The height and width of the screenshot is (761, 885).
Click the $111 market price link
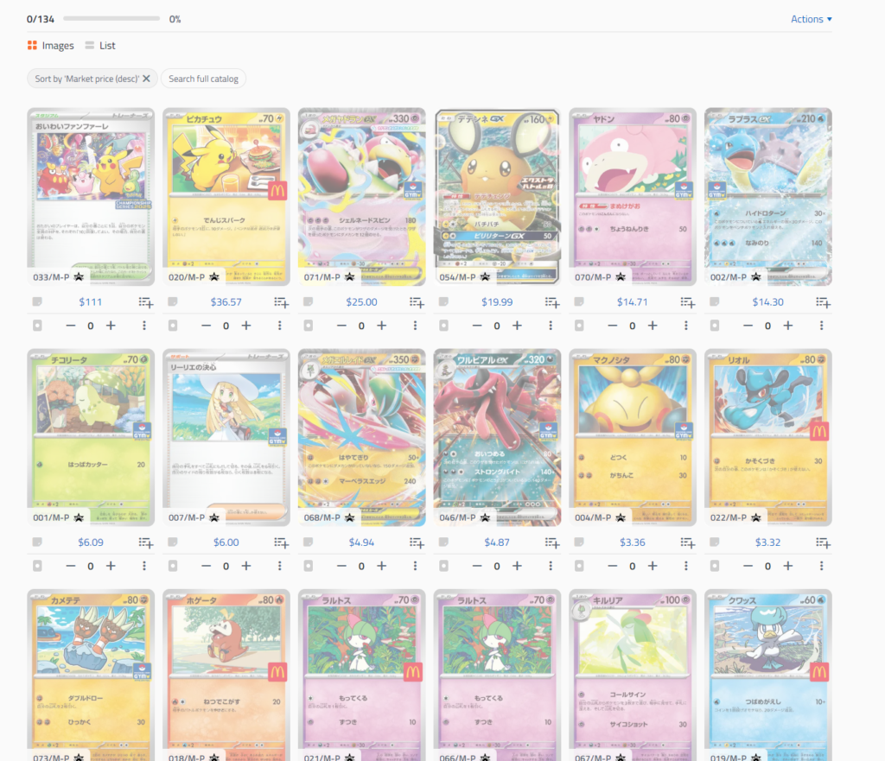pyautogui.click(x=90, y=301)
